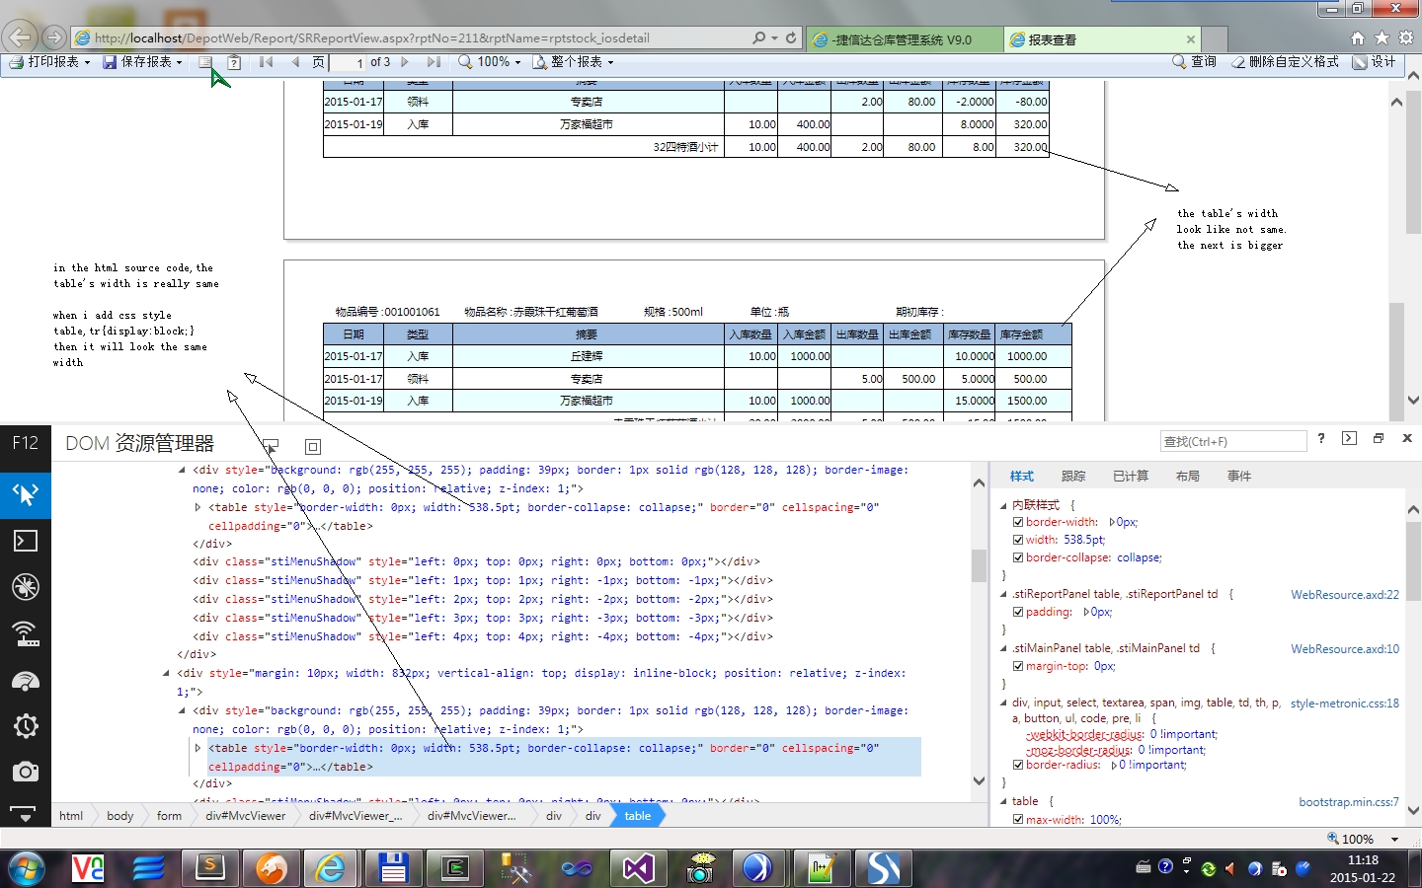Collapse the .stiReportPanel table rule

point(1003,595)
